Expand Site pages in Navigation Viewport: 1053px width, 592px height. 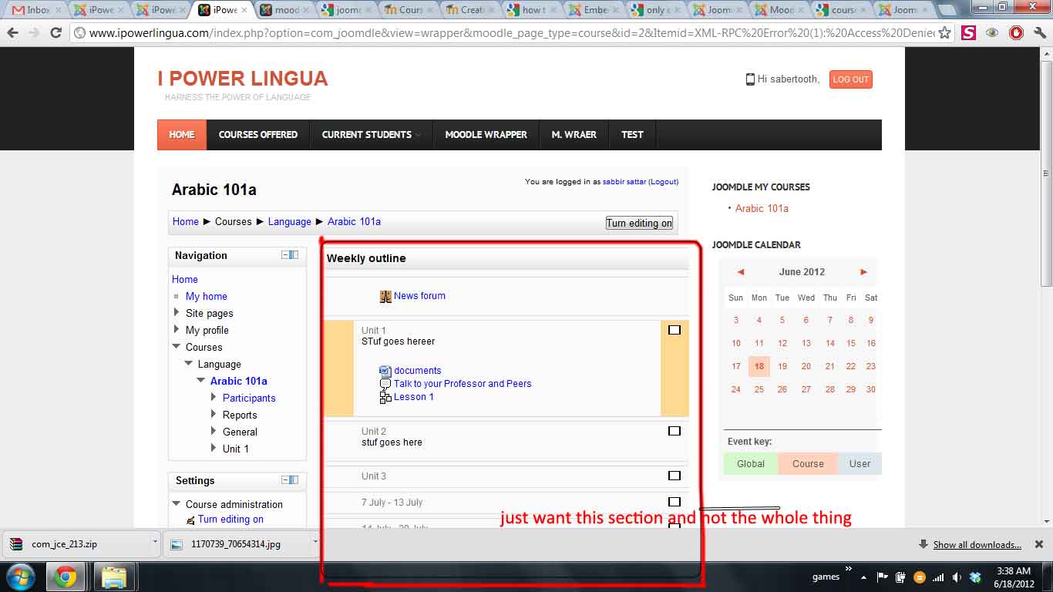click(177, 313)
